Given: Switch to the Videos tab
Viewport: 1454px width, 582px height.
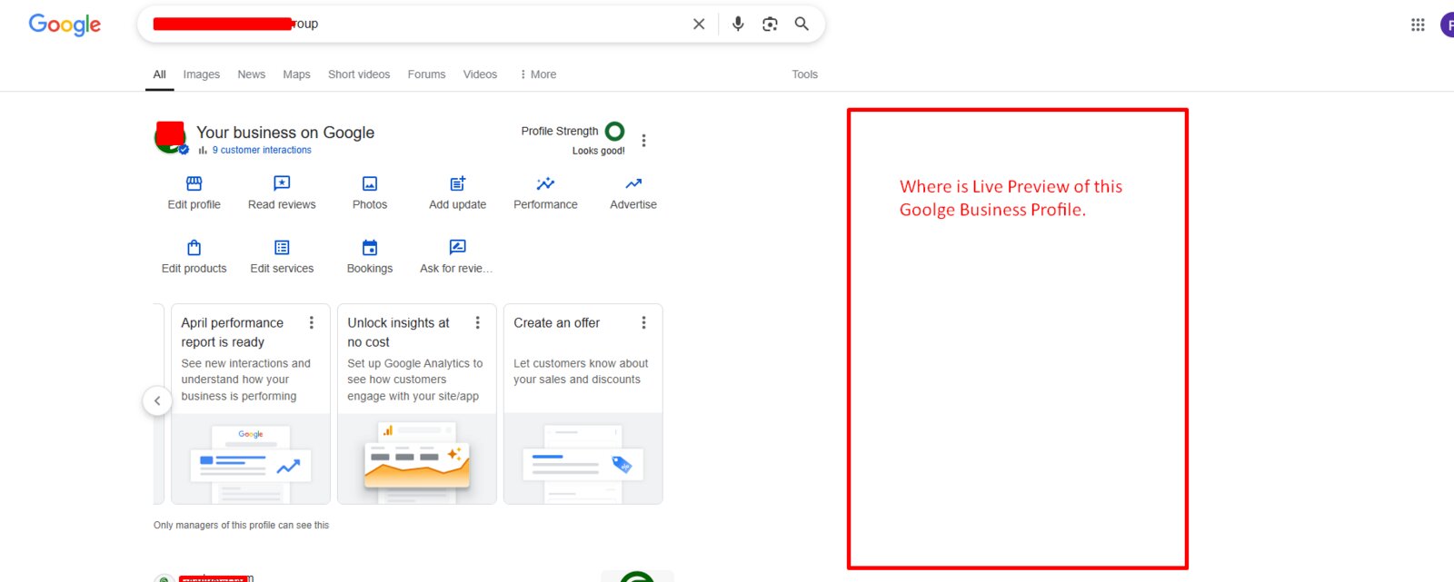Looking at the screenshot, I should [x=480, y=74].
